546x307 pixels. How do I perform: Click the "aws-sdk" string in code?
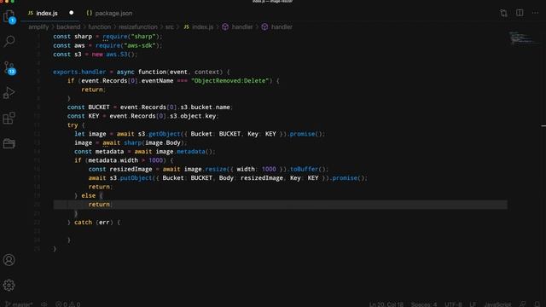(x=140, y=45)
